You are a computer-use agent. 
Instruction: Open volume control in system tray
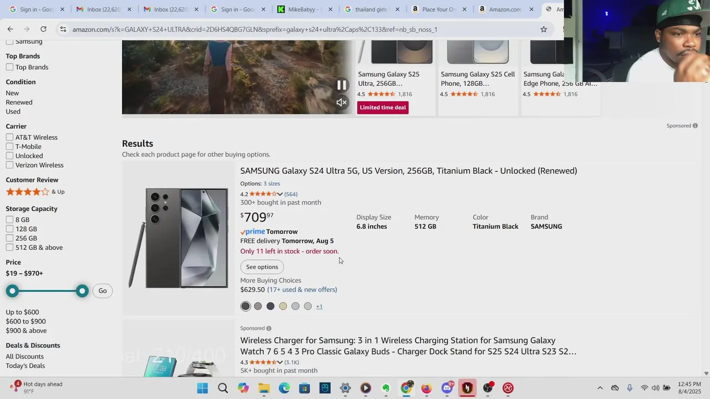click(655, 388)
